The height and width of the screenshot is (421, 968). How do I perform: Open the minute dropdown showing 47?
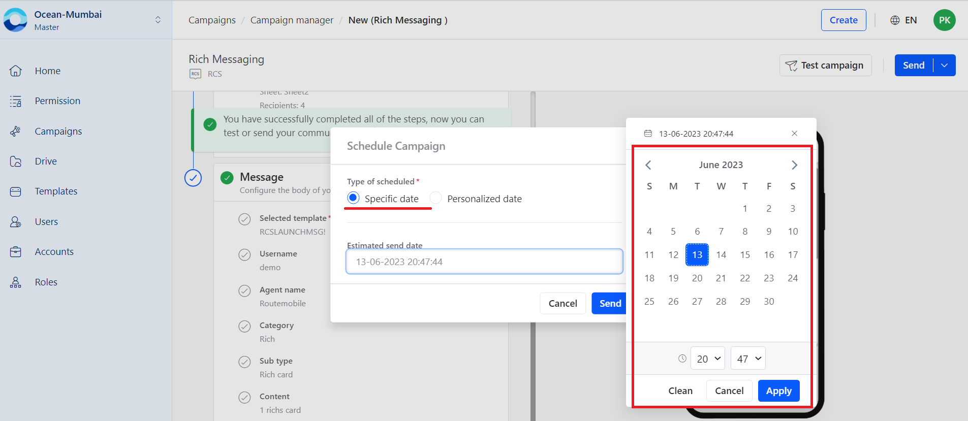click(748, 359)
